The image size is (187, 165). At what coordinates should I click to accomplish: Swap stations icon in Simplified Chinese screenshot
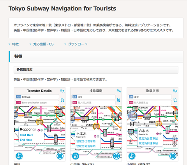[x=118, y=100]
